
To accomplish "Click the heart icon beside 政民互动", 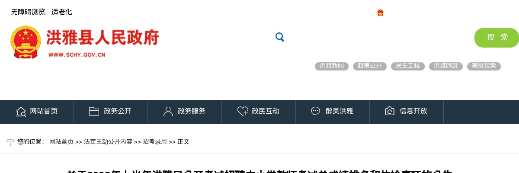I will (243, 112).
